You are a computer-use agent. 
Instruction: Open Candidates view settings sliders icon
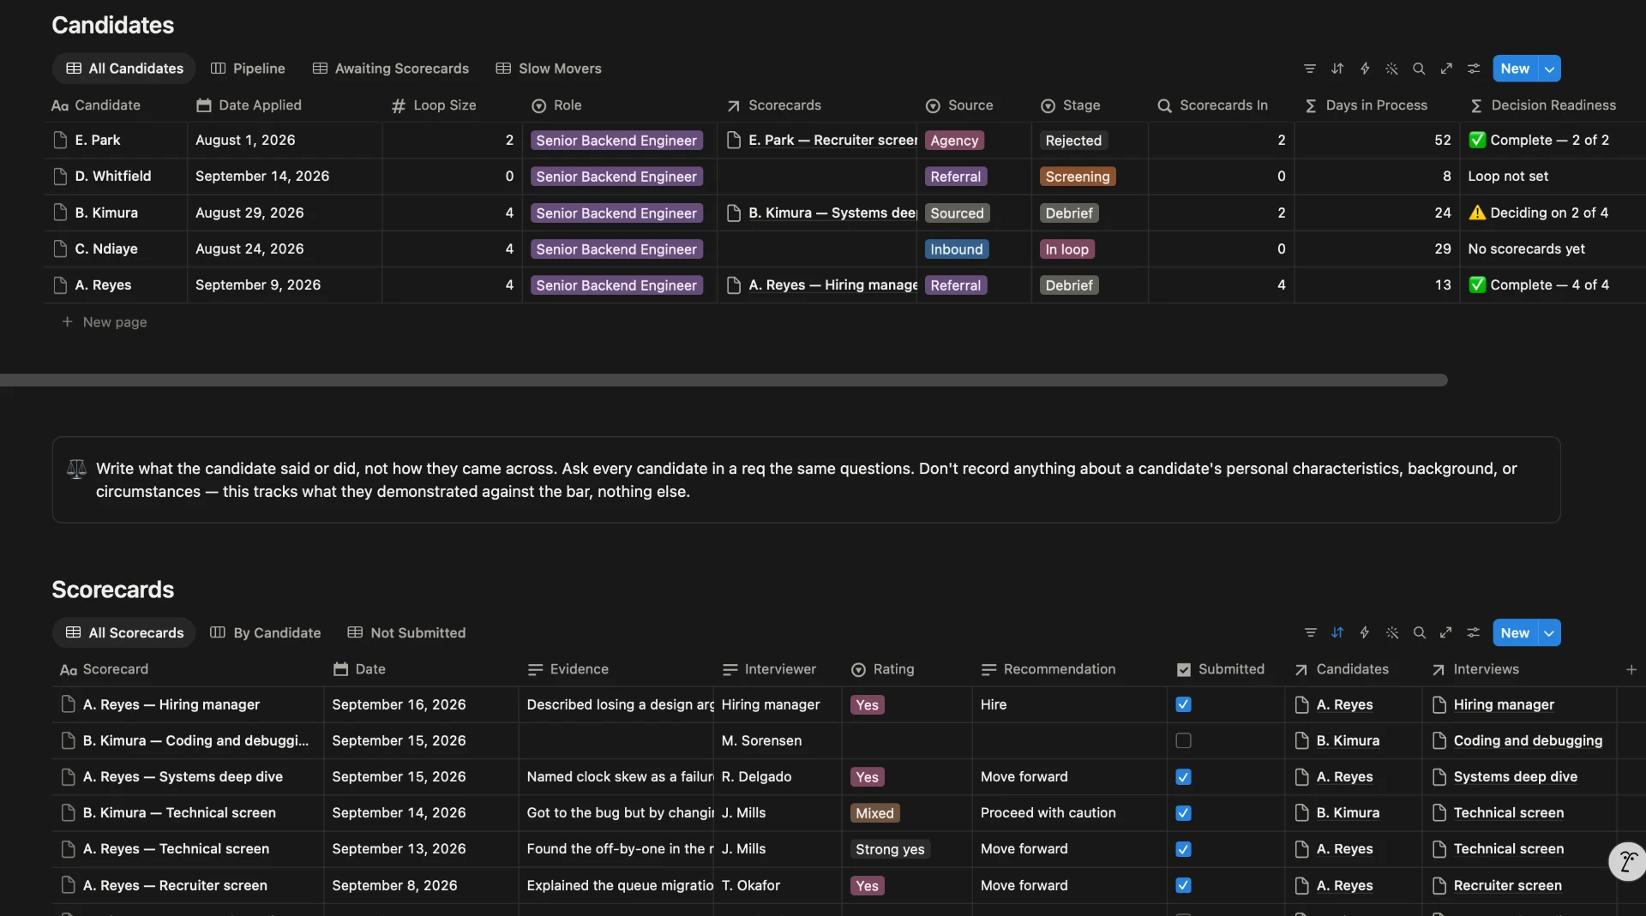click(x=1474, y=69)
